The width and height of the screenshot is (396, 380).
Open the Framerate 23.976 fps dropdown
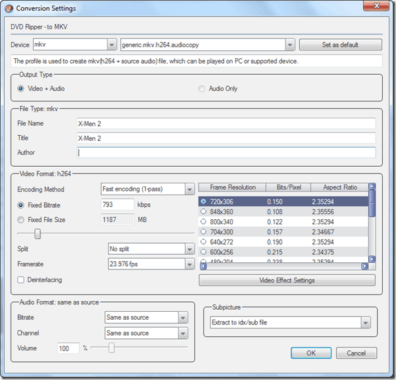(190, 264)
